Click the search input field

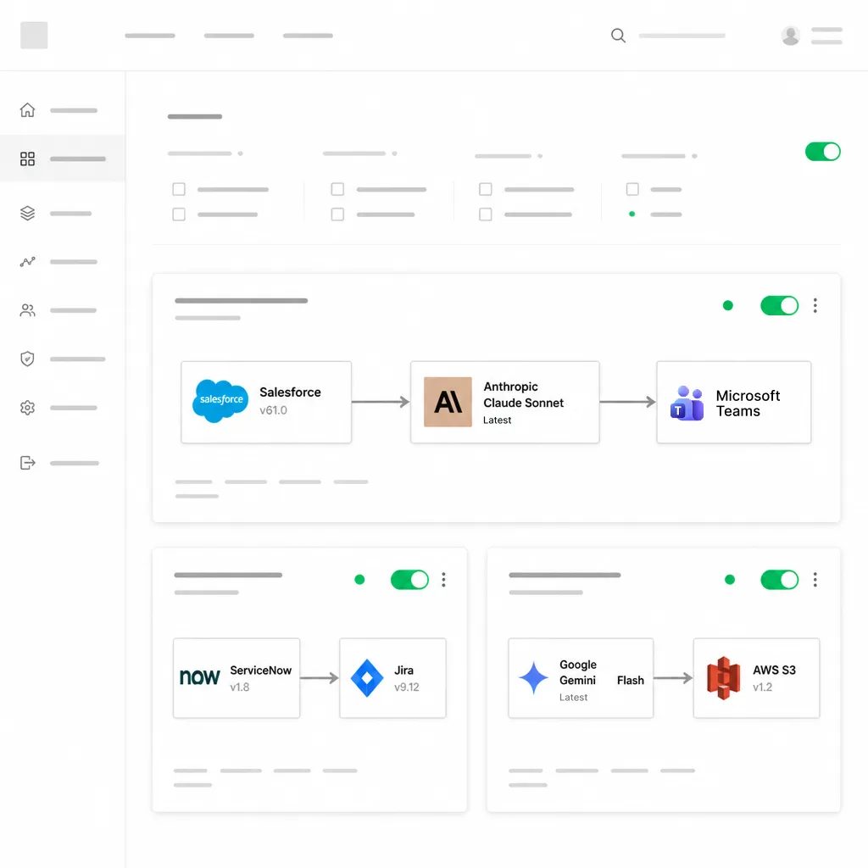(682, 36)
